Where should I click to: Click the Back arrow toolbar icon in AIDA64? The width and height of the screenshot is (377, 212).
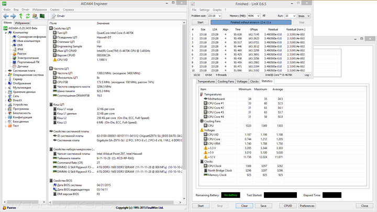pos(6,16)
